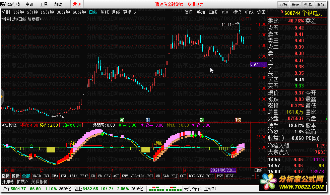The width and height of the screenshot is (330, 195).
Task: Click the 行情 button at top right
Action: (x=283, y=4)
